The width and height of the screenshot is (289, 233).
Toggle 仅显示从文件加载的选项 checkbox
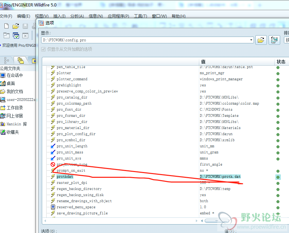[43, 49]
